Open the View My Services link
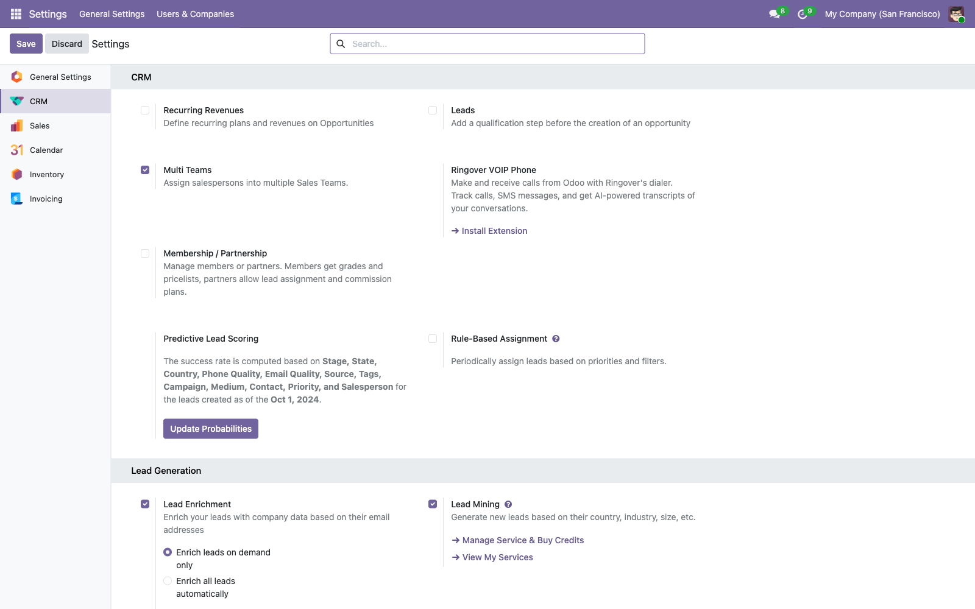975x609 pixels. coord(492,557)
